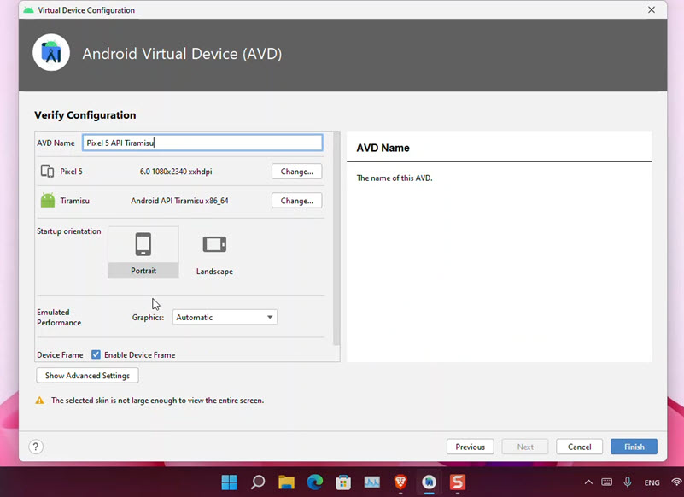Select the Portrait orientation icon
The height and width of the screenshot is (497, 684).
(x=143, y=244)
